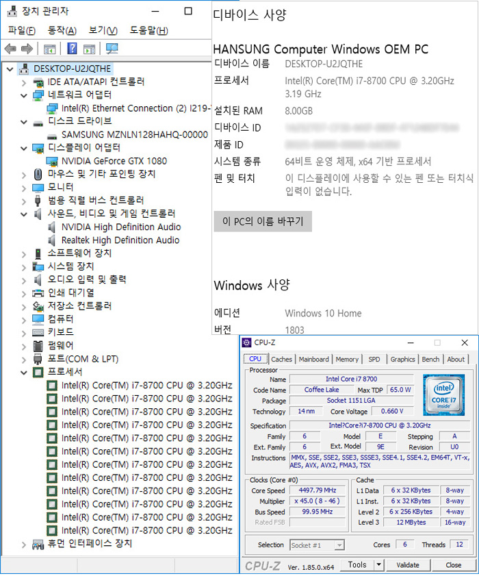Expand the 모니터 node chevron

[x=24, y=188]
